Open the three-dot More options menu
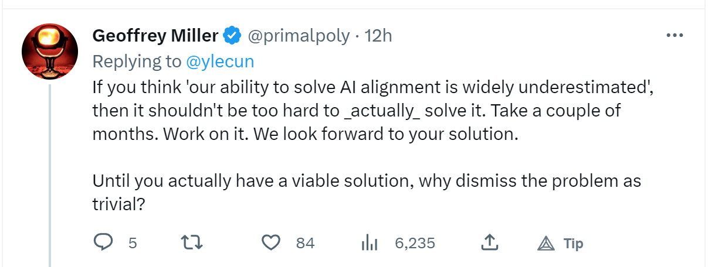 coord(675,36)
